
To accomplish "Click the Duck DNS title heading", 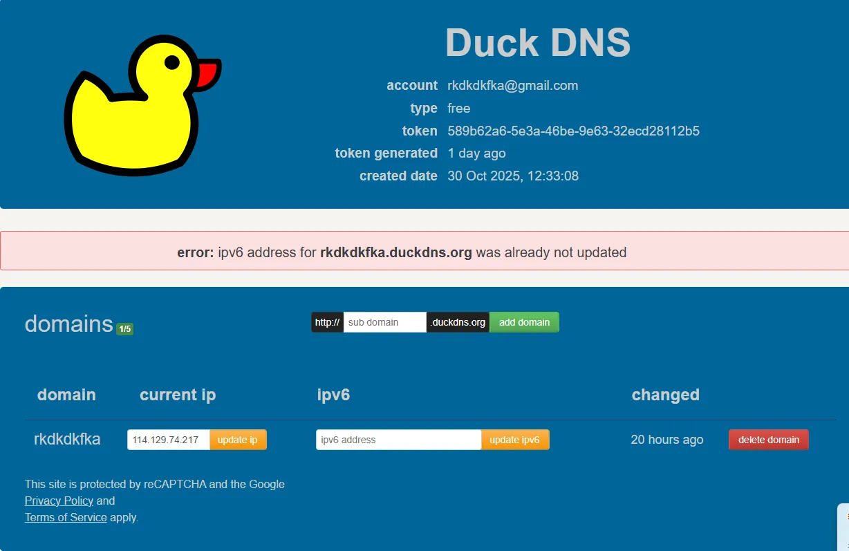I will pyautogui.click(x=538, y=43).
